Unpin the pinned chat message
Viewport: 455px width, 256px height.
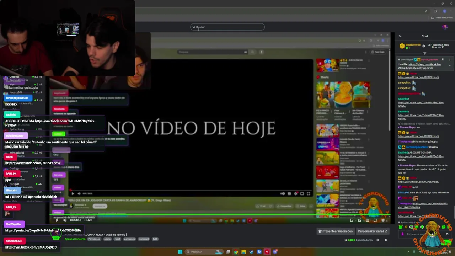point(443,60)
